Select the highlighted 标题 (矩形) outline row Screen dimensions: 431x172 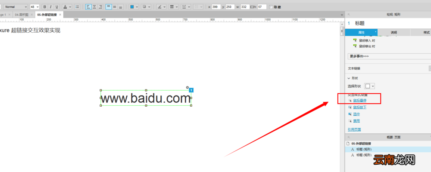point(388,149)
